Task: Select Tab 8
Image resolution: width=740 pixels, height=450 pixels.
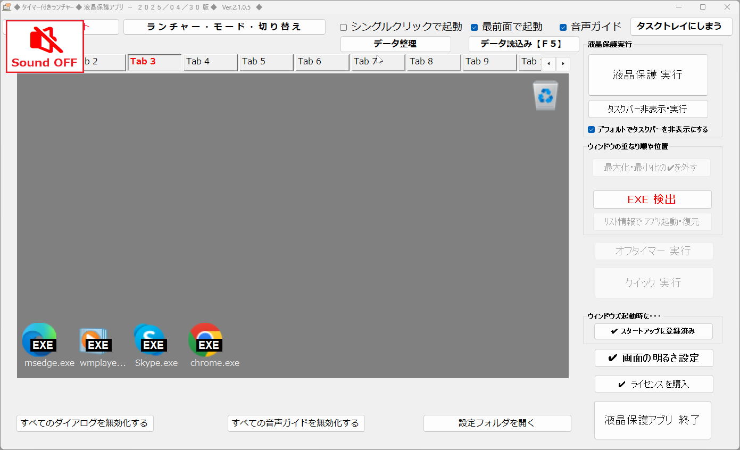Action: [434, 62]
